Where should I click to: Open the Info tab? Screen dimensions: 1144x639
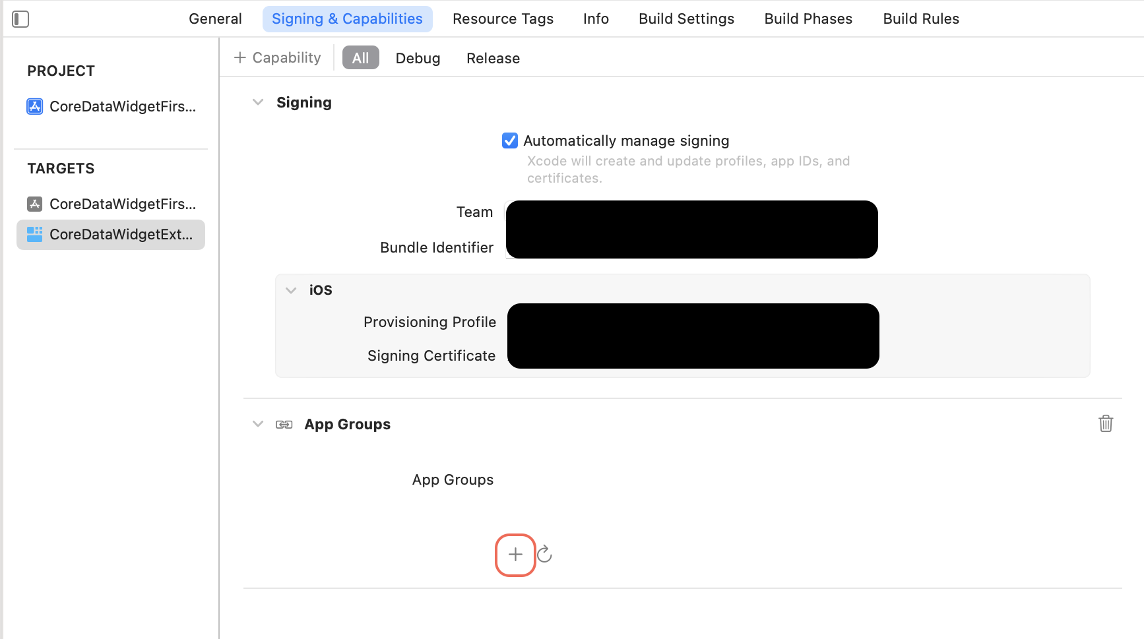tap(595, 18)
